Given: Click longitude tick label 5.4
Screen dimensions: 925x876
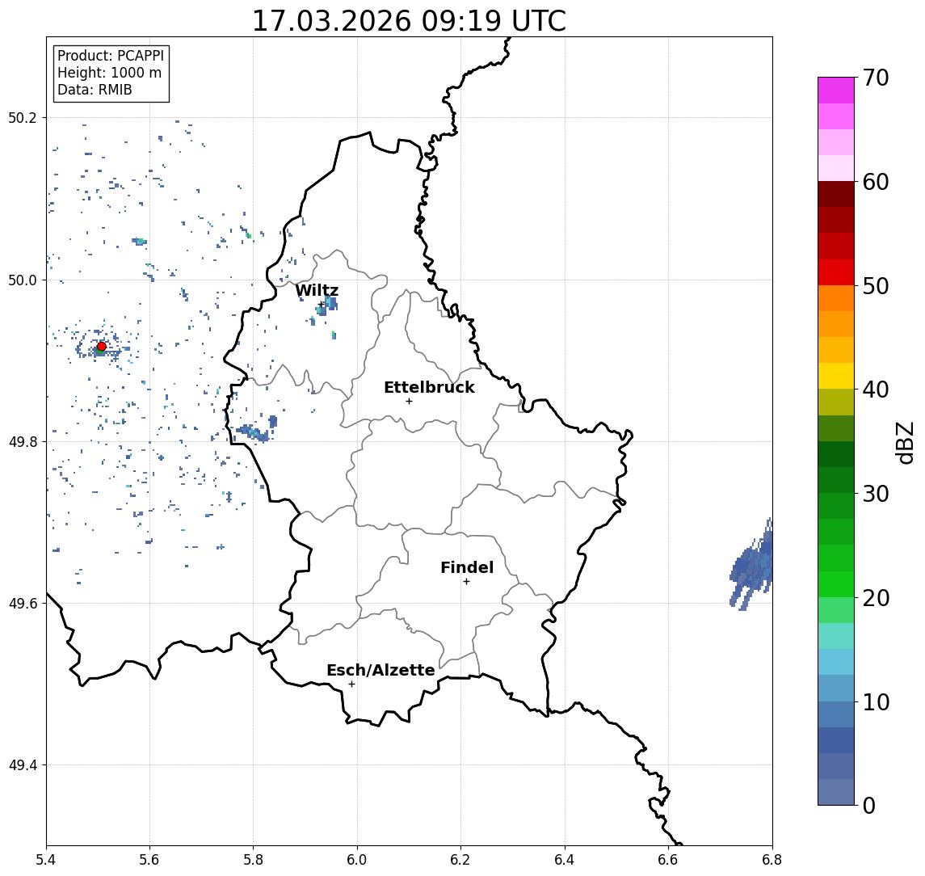Looking at the screenshot, I should 46,860.
